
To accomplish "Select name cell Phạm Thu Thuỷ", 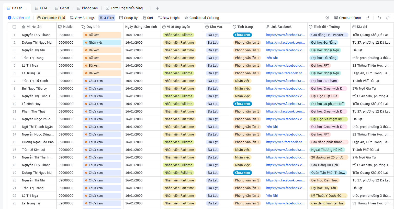I will point(34,112).
